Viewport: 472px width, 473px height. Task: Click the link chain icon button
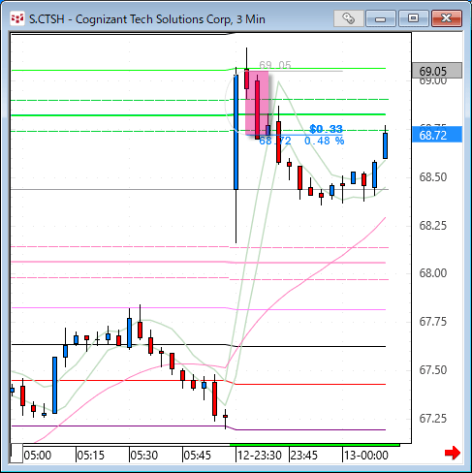349,18
